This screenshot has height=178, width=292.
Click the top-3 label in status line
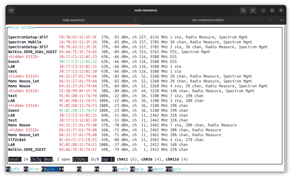[108, 159]
